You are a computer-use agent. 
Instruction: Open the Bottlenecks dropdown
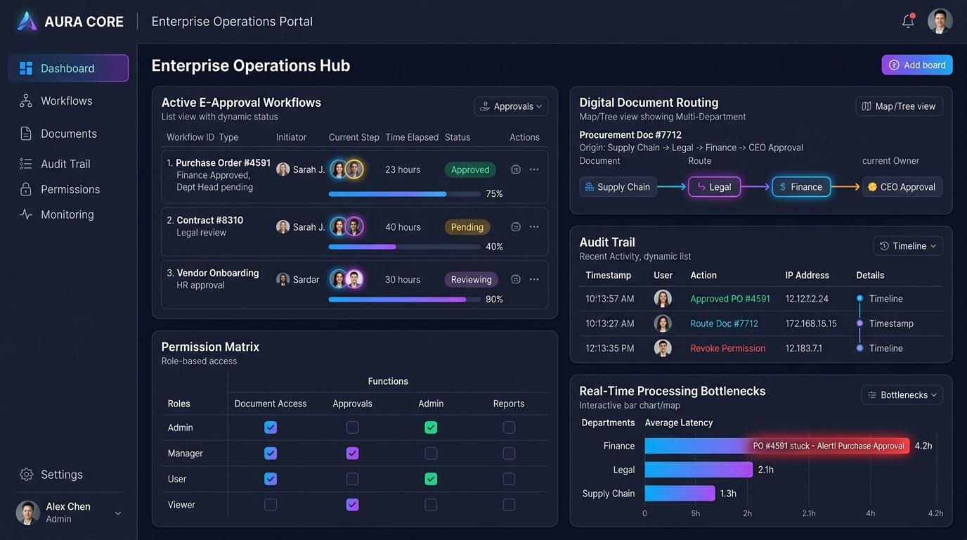click(902, 395)
